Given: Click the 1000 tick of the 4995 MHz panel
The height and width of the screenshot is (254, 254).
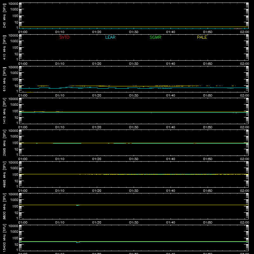Looking at the screenshot, I should 14,168.
